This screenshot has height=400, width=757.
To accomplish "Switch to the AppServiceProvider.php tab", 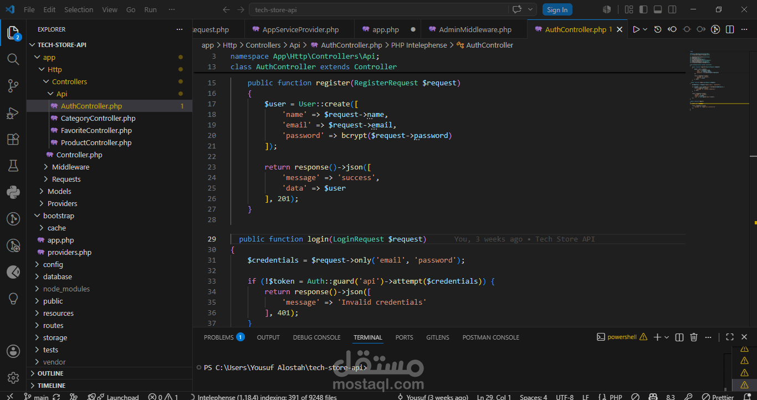I will 300,29.
